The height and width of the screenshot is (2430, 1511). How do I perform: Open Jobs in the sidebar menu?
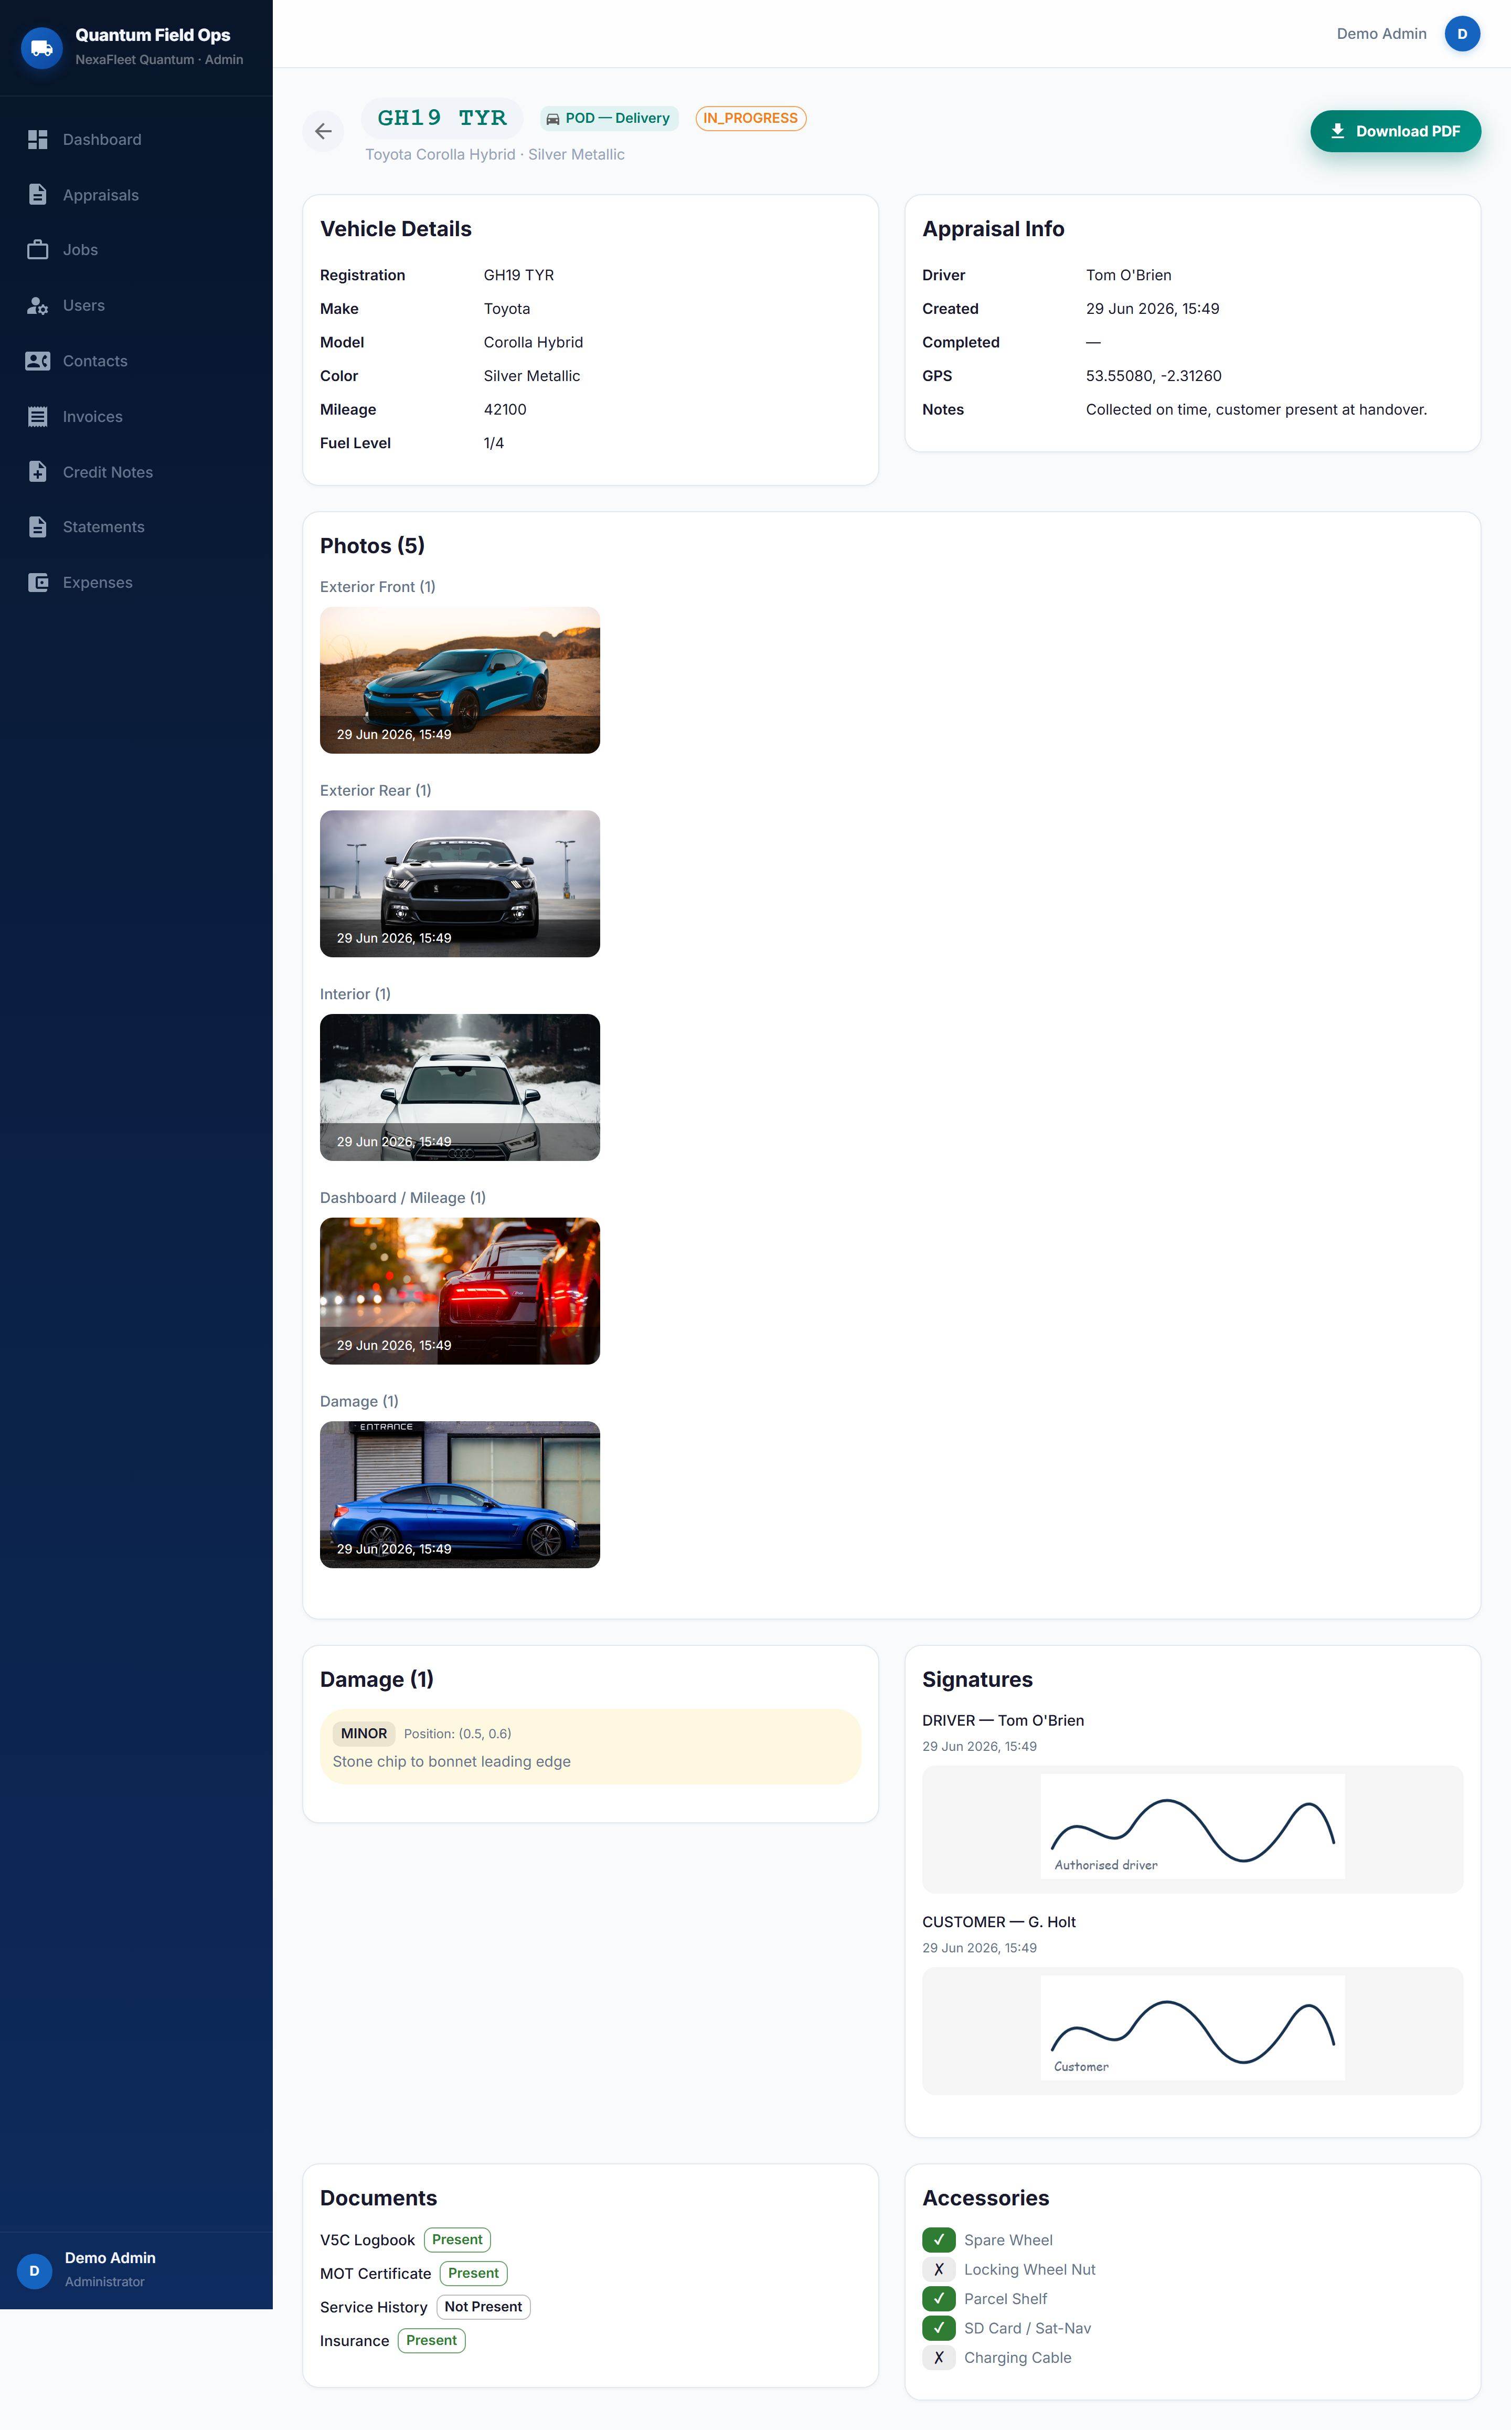click(x=136, y=250)
